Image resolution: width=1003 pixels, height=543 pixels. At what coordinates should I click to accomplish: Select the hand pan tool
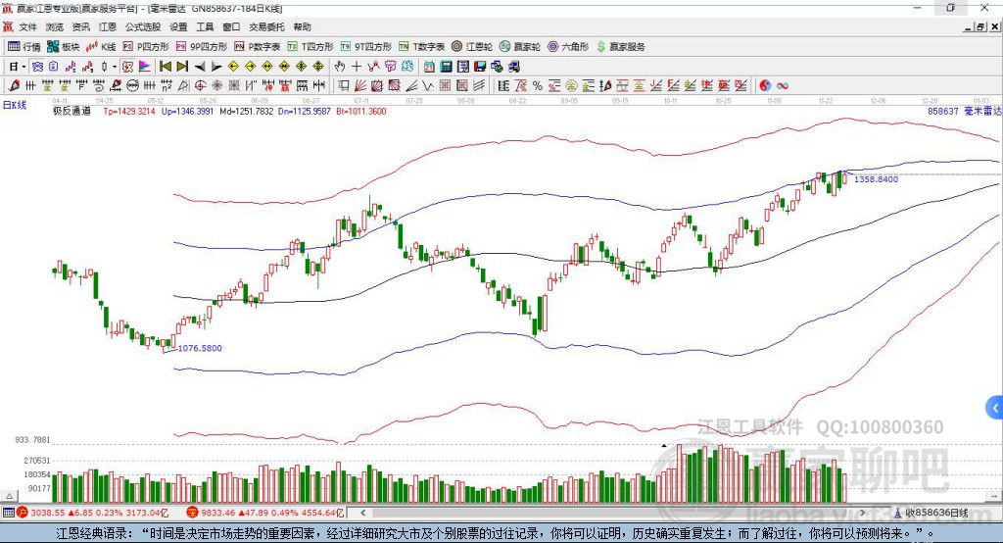[340, 67]
